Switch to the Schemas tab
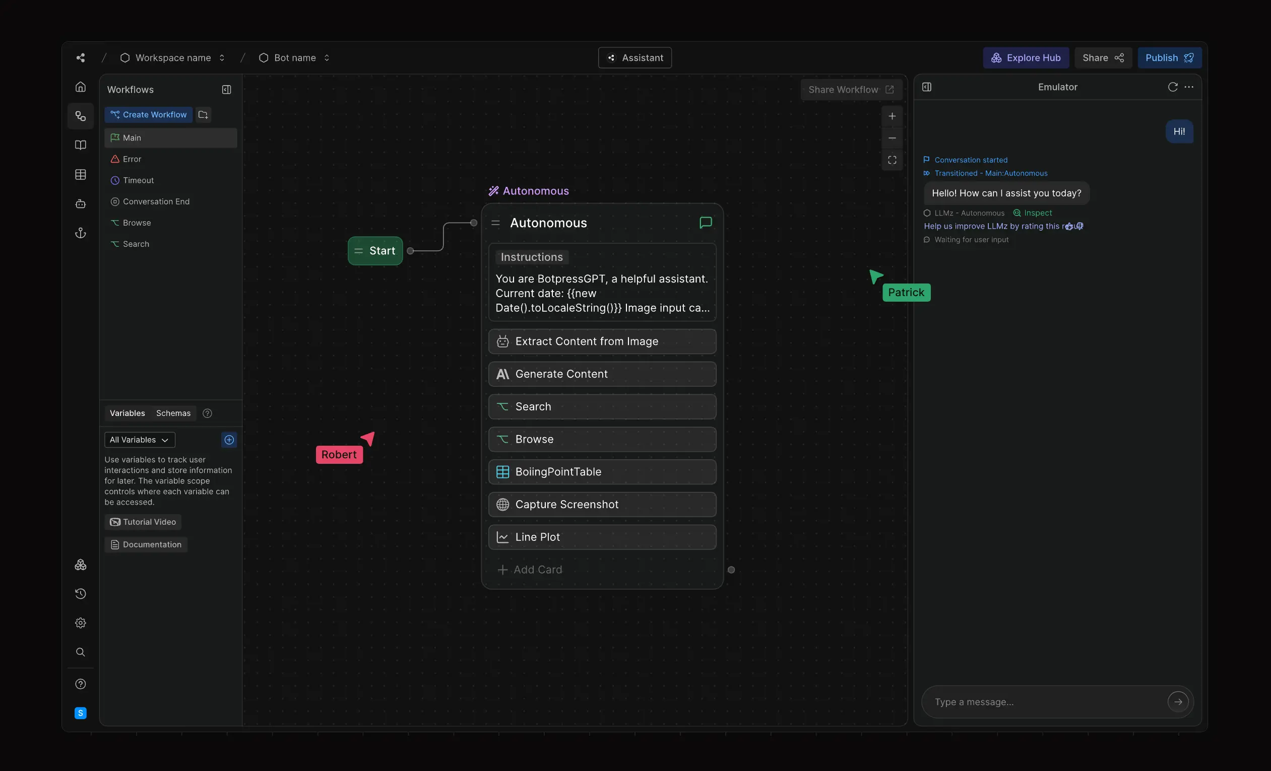The image size is (1271, 771). click(x=173, y=413)
